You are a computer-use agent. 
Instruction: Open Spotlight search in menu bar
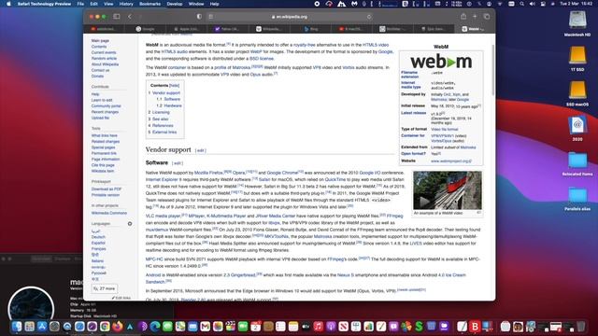coord(521,4)
